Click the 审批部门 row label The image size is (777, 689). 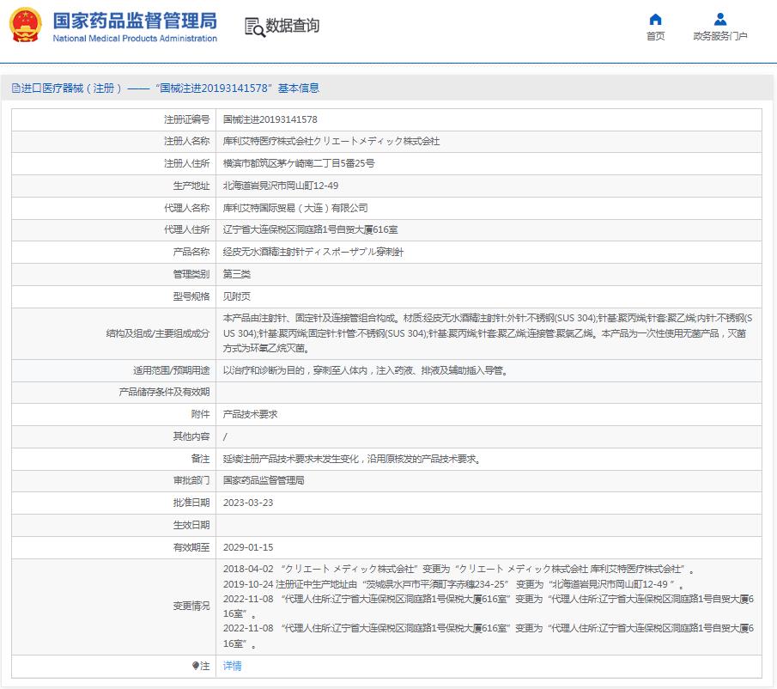(x=191, y=480)
